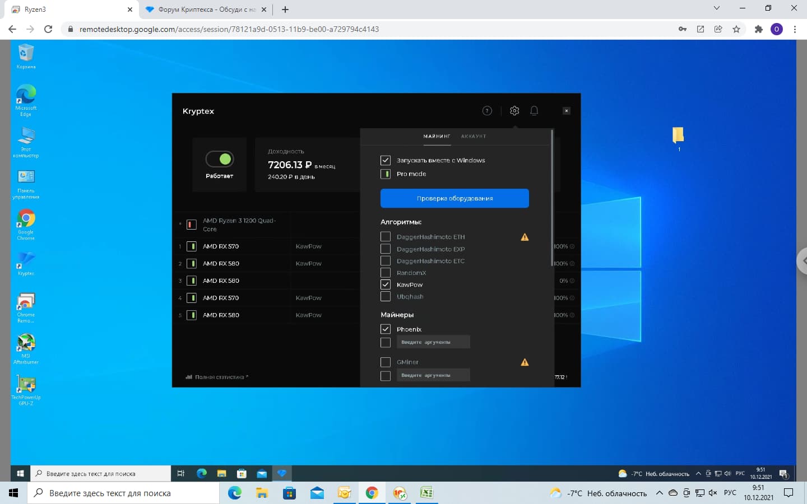Open Chrome three-dot menu
The height and width of the screenshot is (504, 807).
795,29
